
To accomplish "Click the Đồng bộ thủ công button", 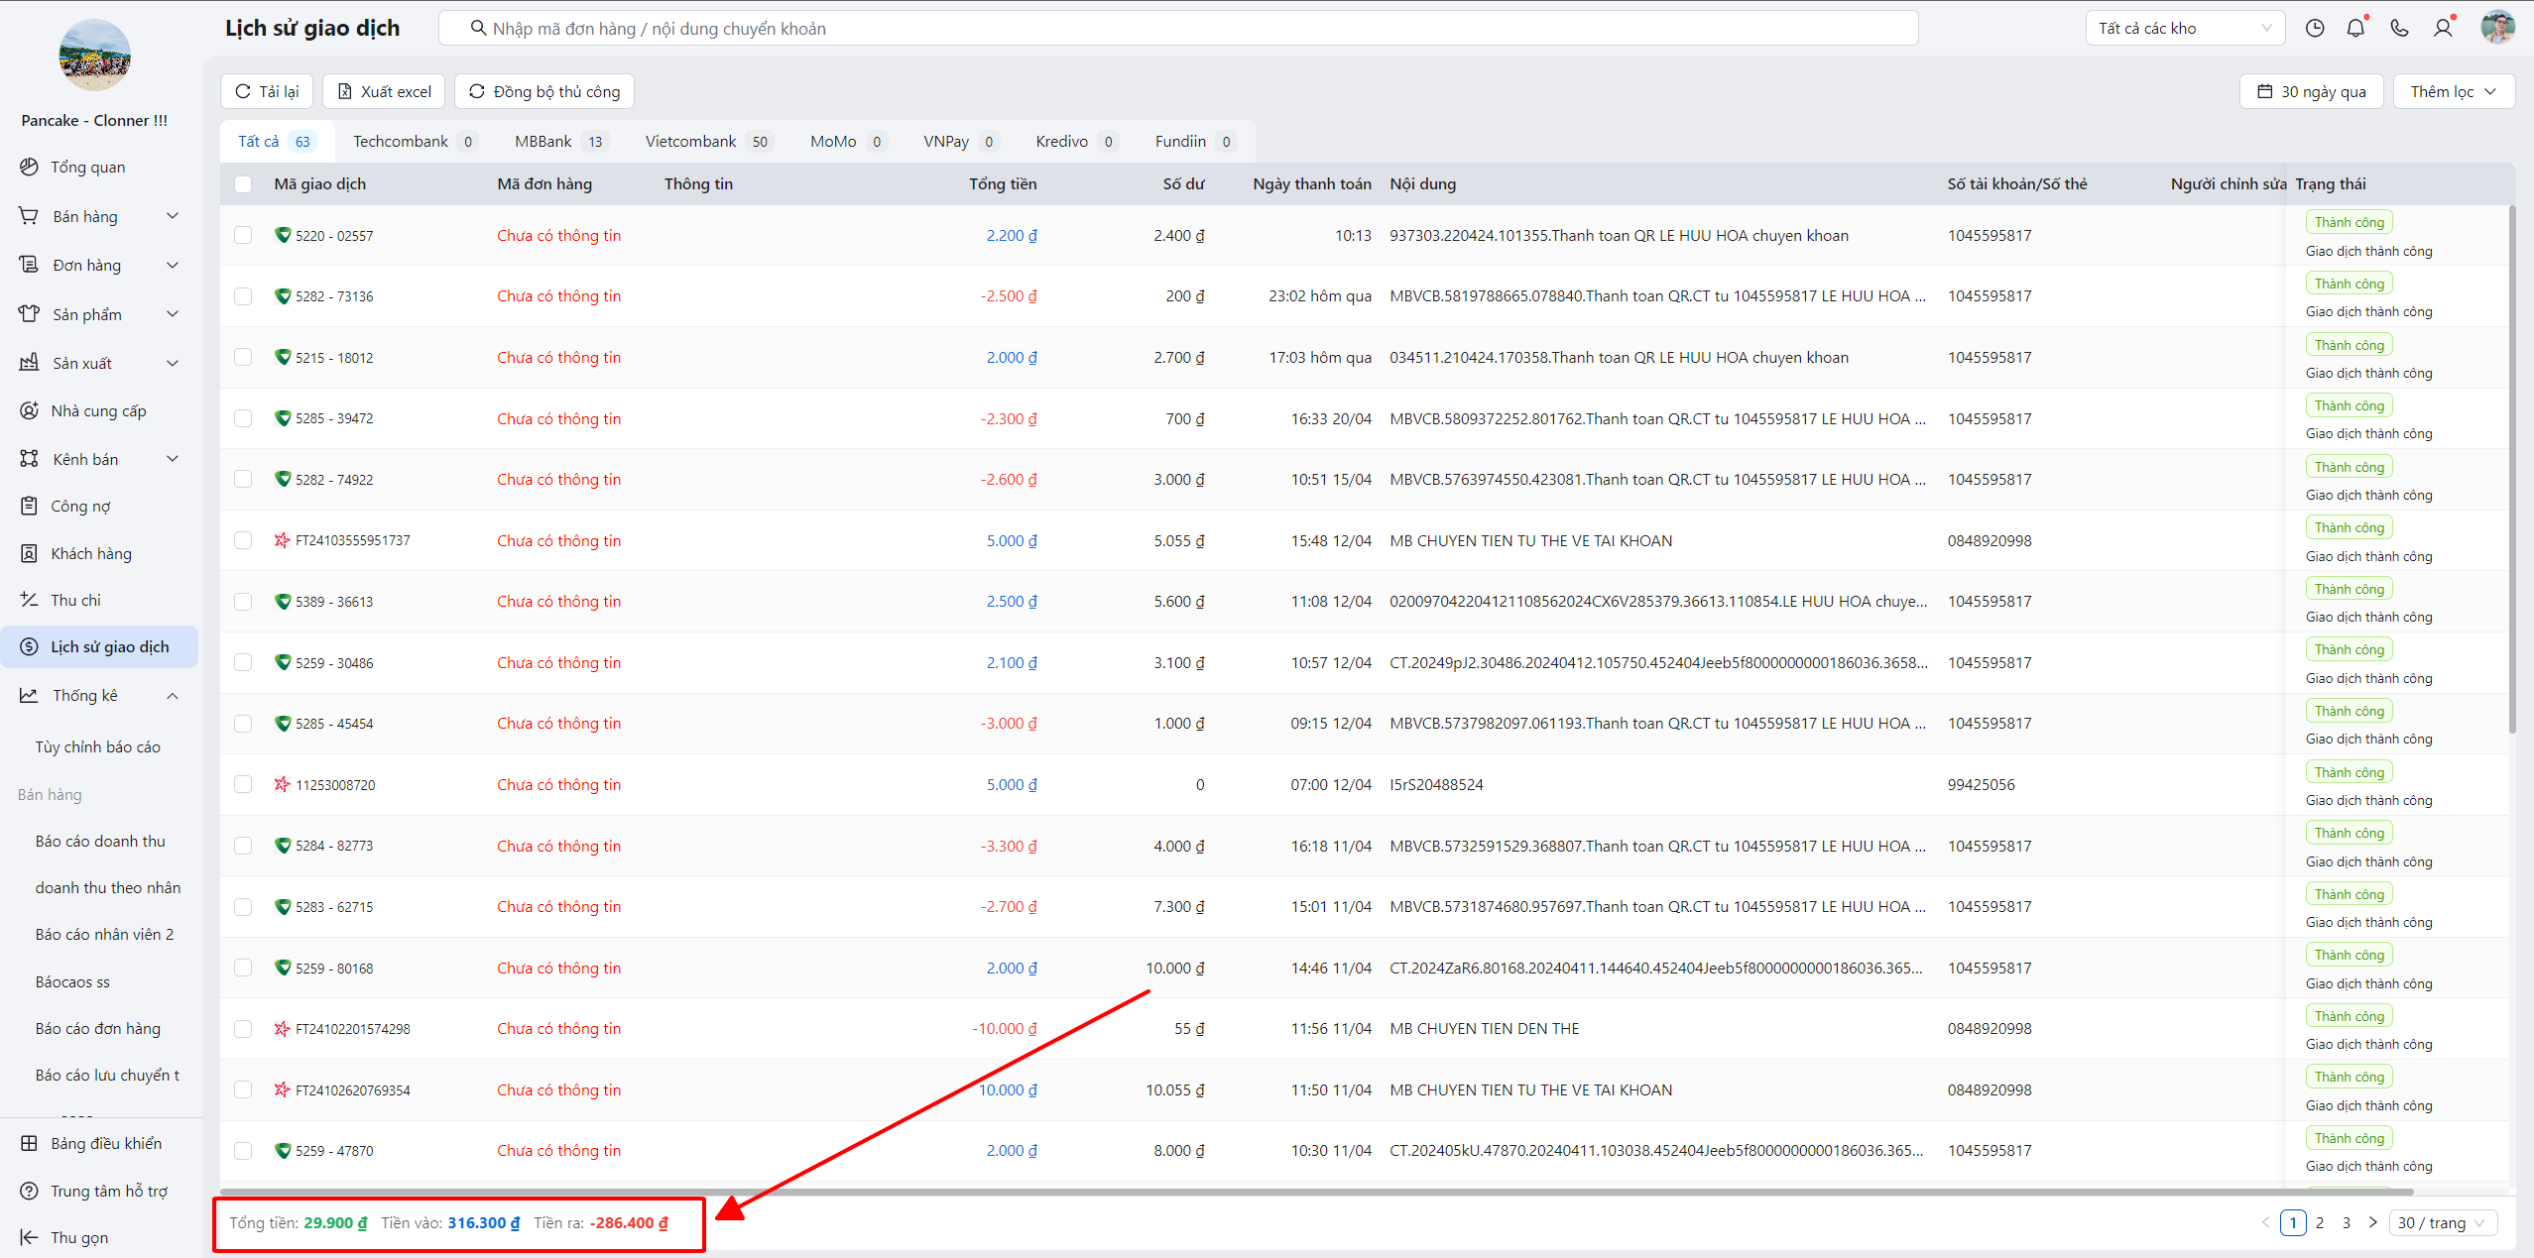I will pyautogui.click(x=543, y=91).
